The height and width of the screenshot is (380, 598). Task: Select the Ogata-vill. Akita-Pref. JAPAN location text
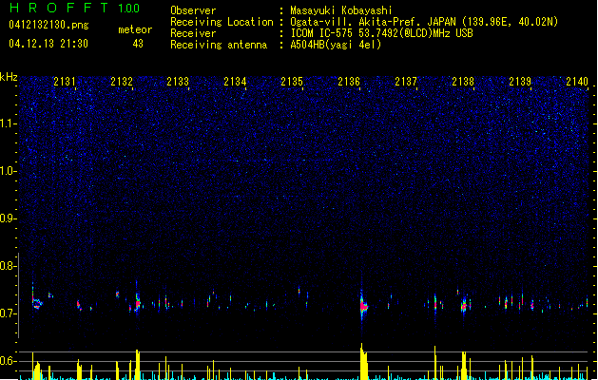(x=424, y=22)
